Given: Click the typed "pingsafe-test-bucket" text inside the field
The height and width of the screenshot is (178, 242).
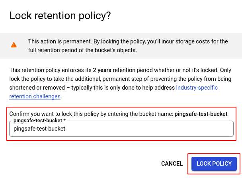Looking at the screenshot, I should point(39,129).
